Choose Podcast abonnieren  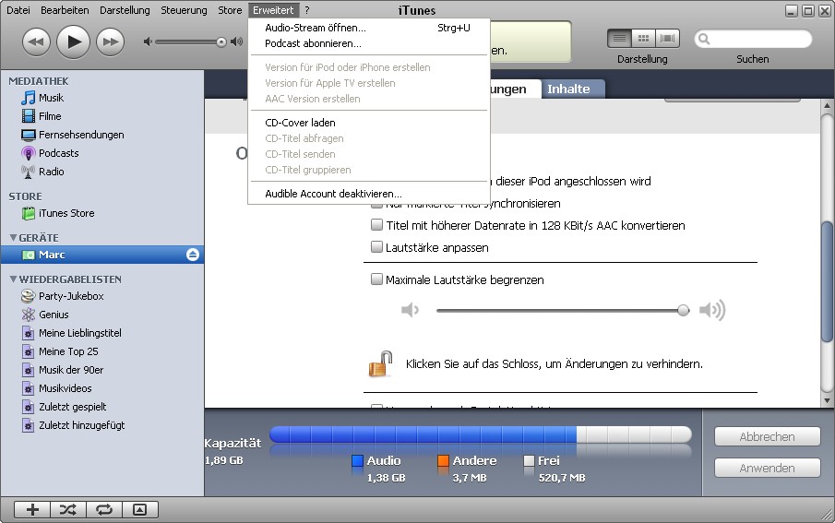point(368,43)
